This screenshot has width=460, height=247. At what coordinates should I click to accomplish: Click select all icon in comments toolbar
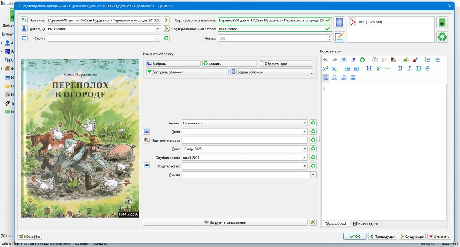[344, 60]
